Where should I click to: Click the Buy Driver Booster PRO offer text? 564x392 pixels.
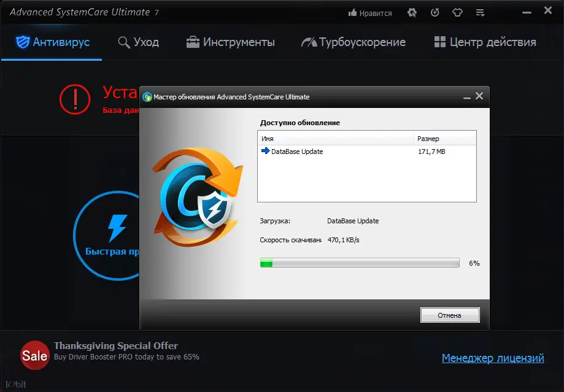coord(126,357)
